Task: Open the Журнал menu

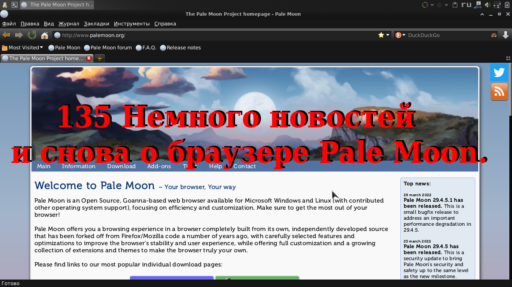Action: coord(69,24)
